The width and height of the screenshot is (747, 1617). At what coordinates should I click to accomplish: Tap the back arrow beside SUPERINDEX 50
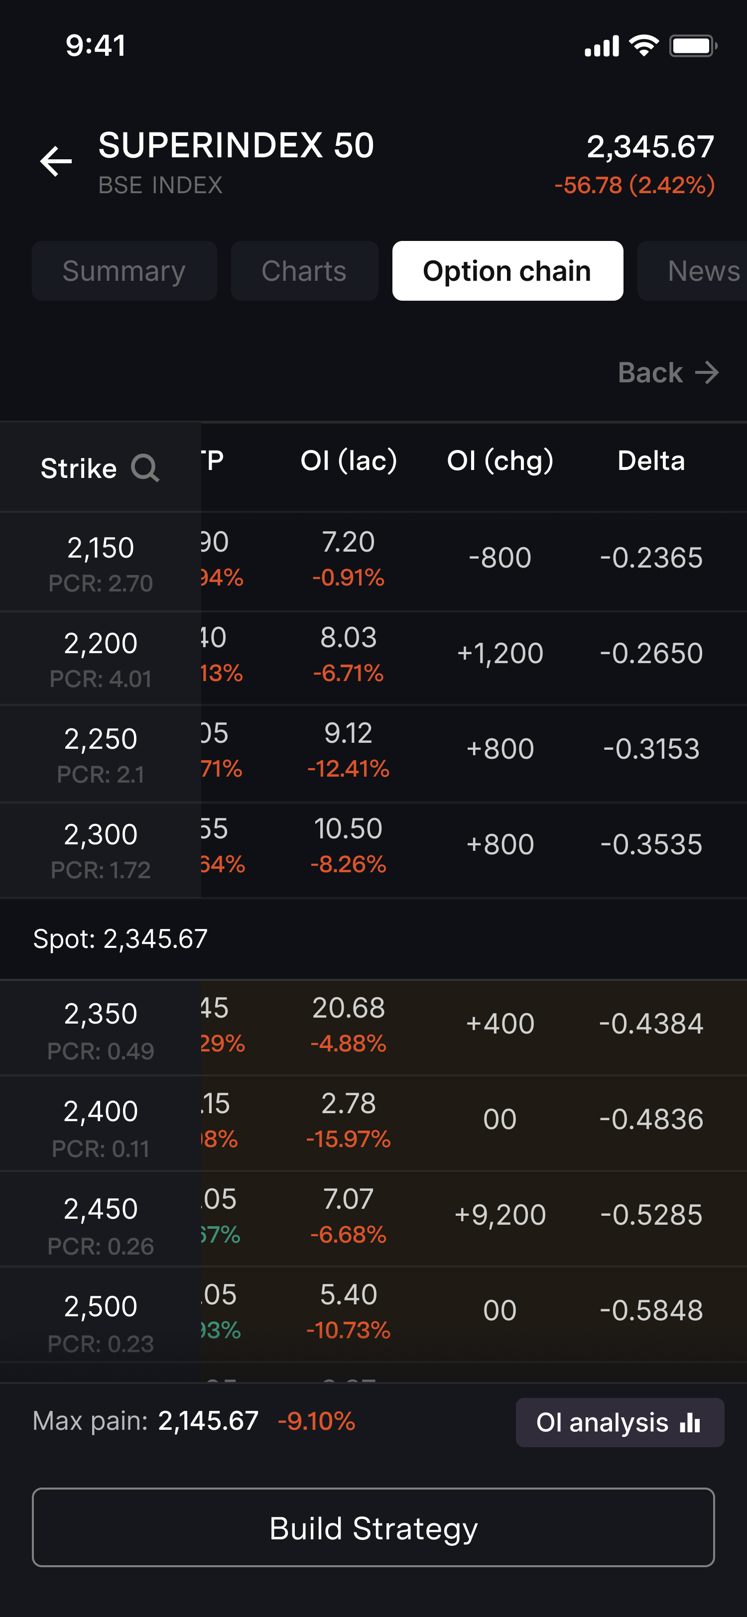pyautogui.click(x=56, y=162)
